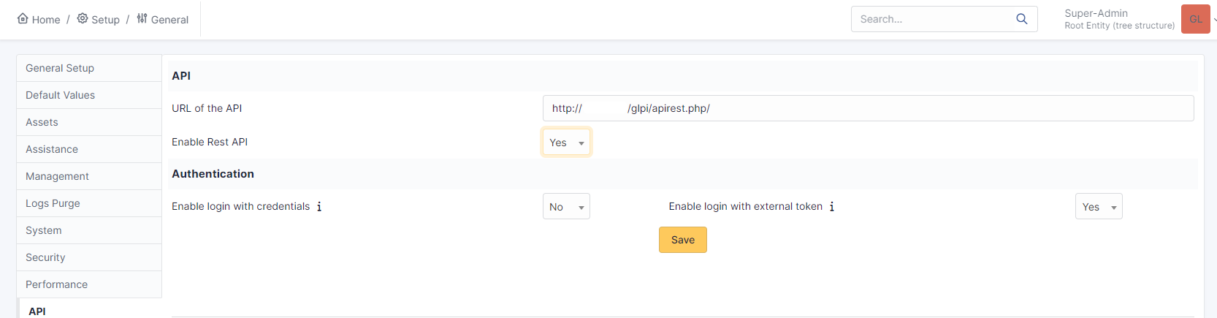This screenshot has height=318, width=1217.
Task: Switch to the Default Values tab
Action: [60, 95]
